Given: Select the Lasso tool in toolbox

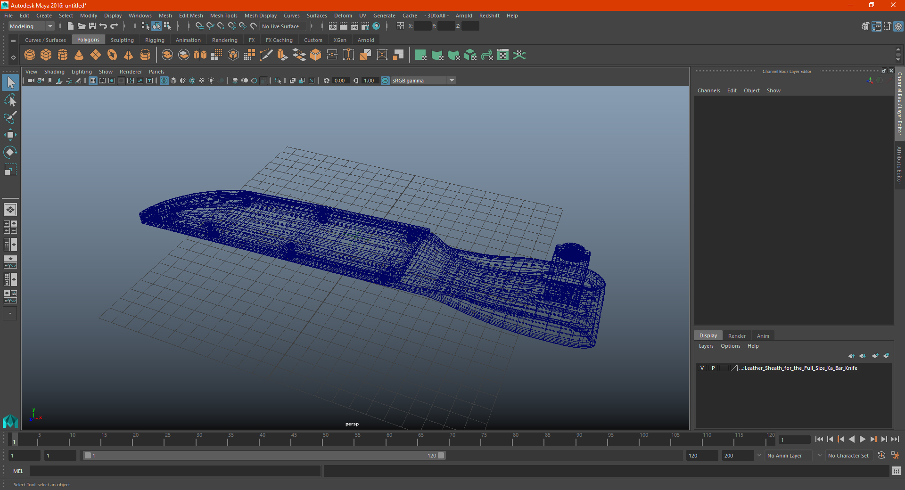Looking at the screenshot, I should coord(10,100).
